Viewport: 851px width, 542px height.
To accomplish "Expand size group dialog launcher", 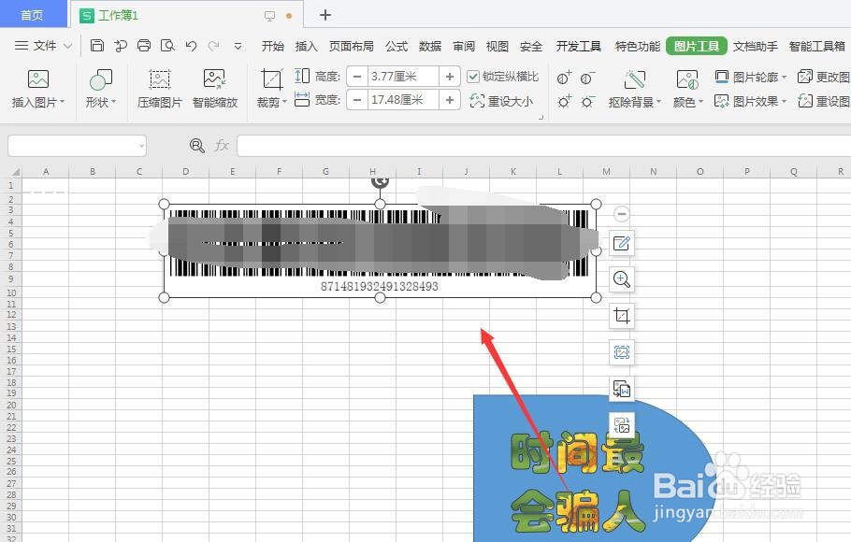I will 541,117.
